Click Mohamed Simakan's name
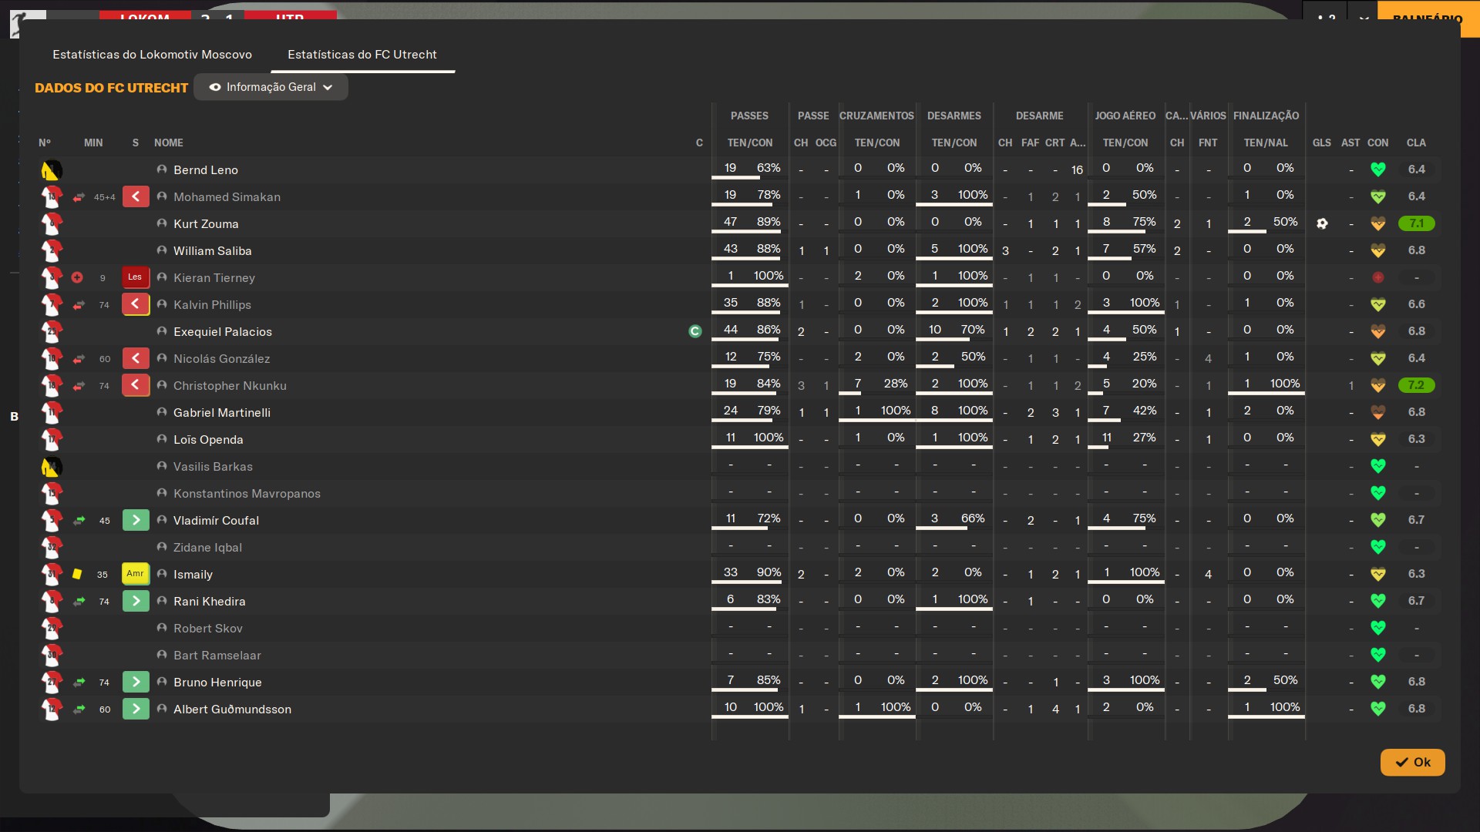 [227, 196]
